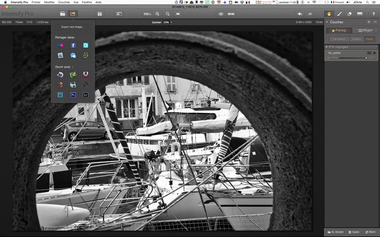This screenshot has height=237, width=380.
Task: Select the Eraser tool
Action: [350, 14]
